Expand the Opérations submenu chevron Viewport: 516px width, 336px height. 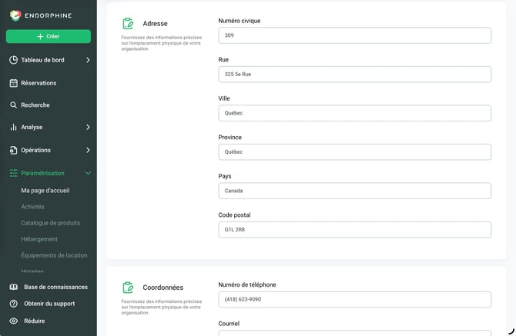pyautogui.click(x=88, y=150)
